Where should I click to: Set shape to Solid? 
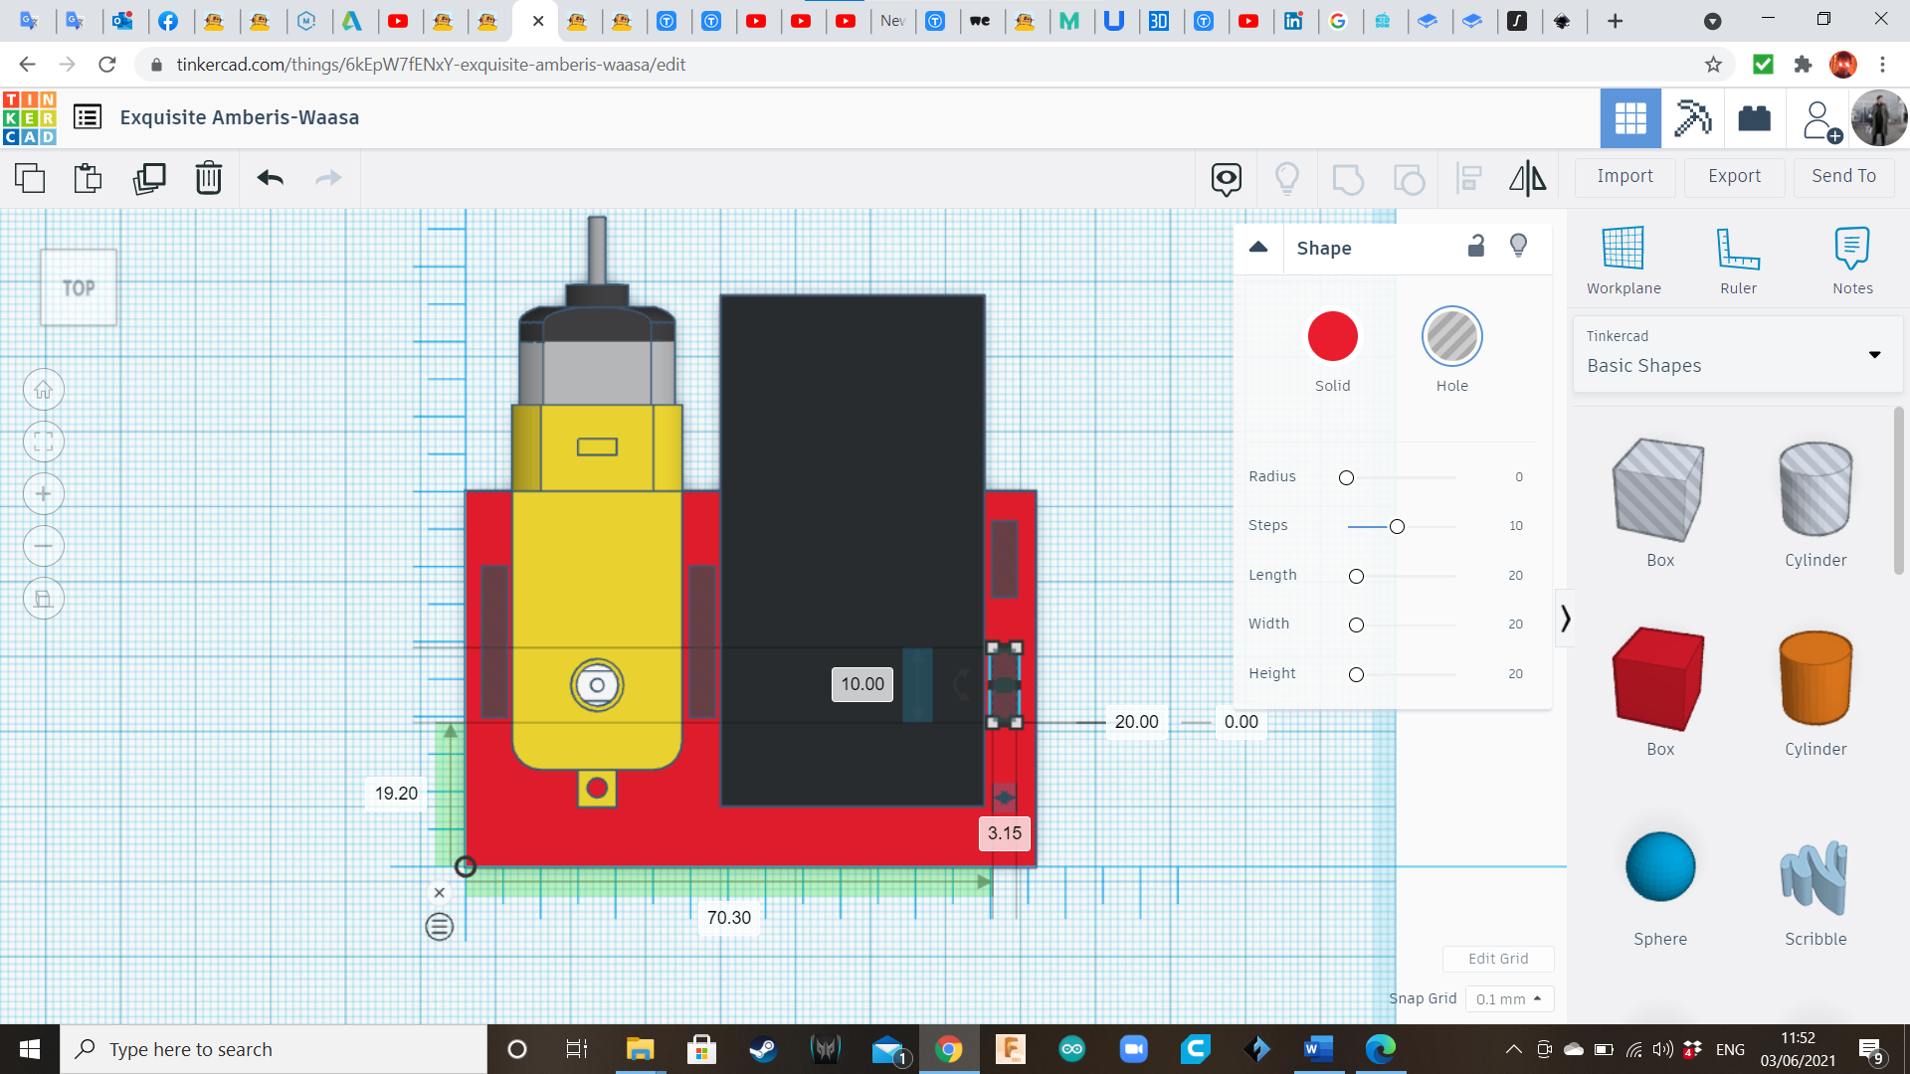point(1332,337)
